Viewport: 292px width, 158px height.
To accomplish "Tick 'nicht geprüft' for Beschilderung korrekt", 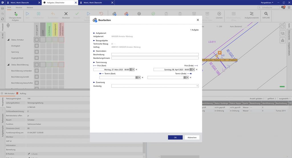I will [x=36, y=77].
